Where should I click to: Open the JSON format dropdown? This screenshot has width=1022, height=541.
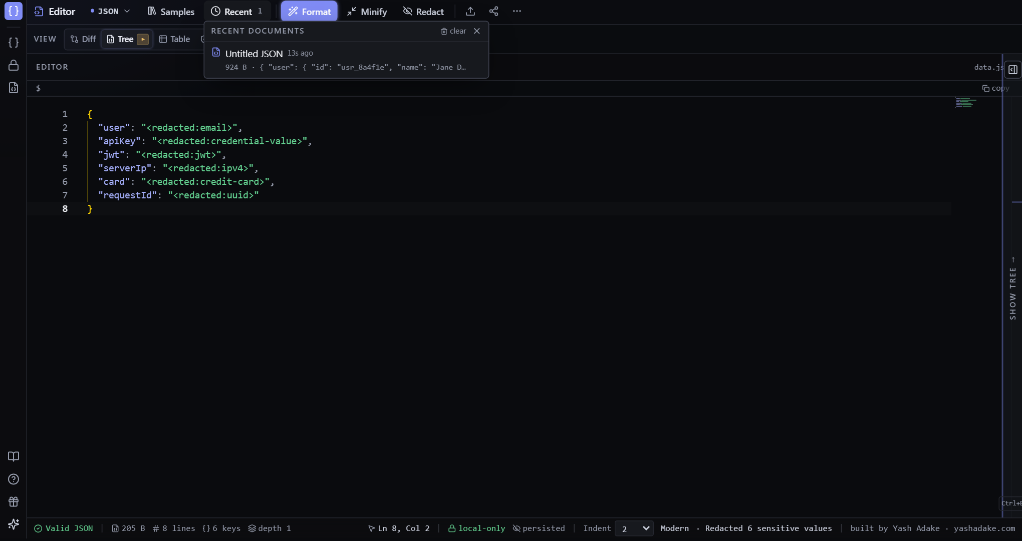click(110, 11)
